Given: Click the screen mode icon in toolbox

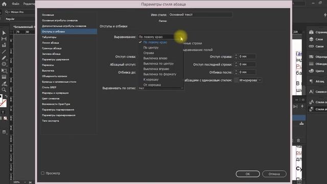Looking at the screenshot, I should (x=4, y=132).
